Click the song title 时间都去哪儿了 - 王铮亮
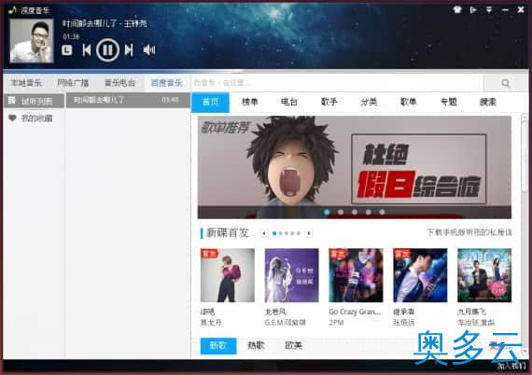 click(x=105, y=23)
